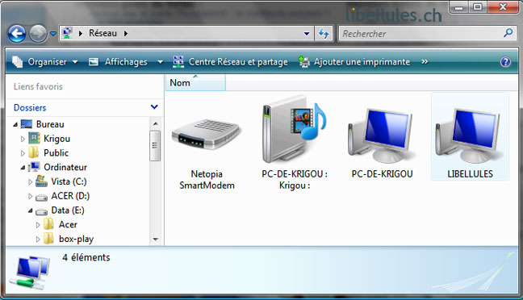This screenshot has height=300, width=523.
Task: Select the Netopia SmartModem router icon
Action: (x=207, y=135)
